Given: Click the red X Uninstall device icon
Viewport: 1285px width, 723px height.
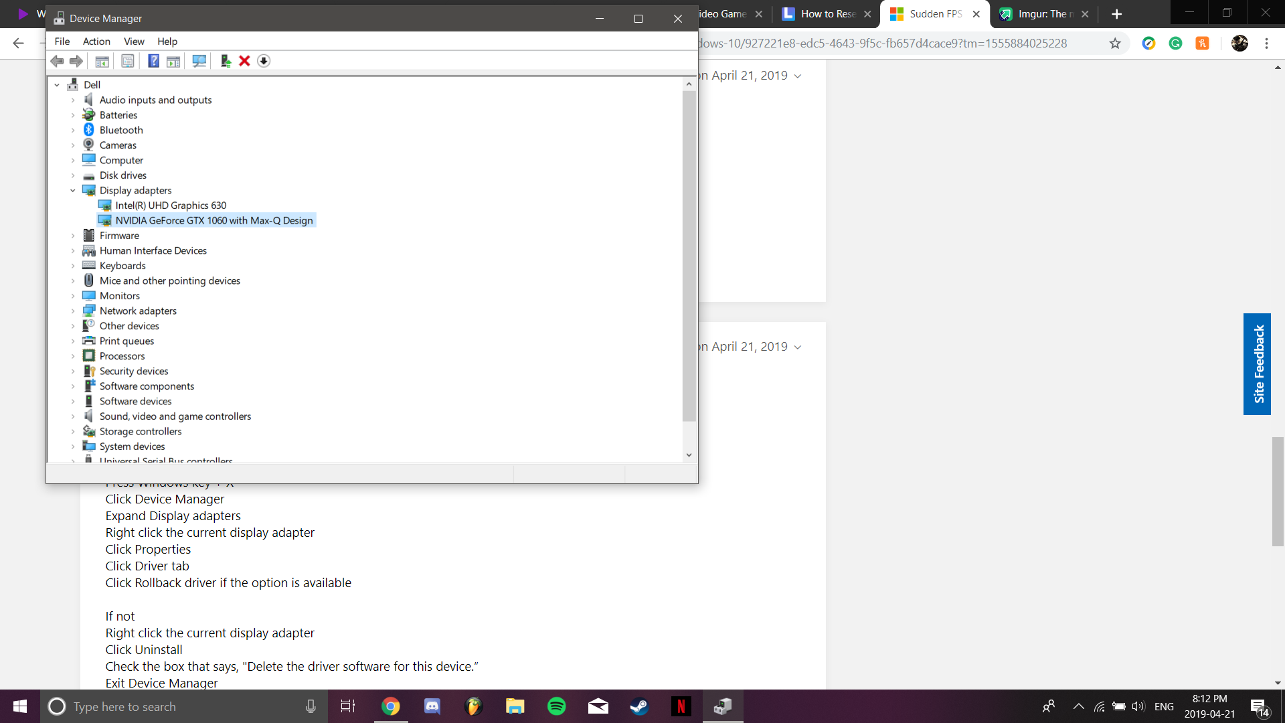Looking at the screenshot, I should point(244,61).
